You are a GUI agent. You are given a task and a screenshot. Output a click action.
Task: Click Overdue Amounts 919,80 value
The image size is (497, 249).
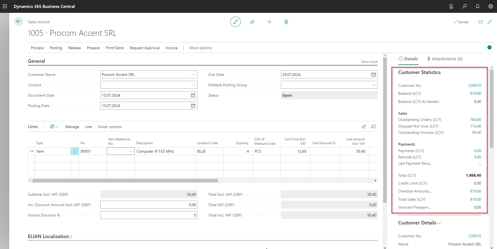tap(475, 191)
